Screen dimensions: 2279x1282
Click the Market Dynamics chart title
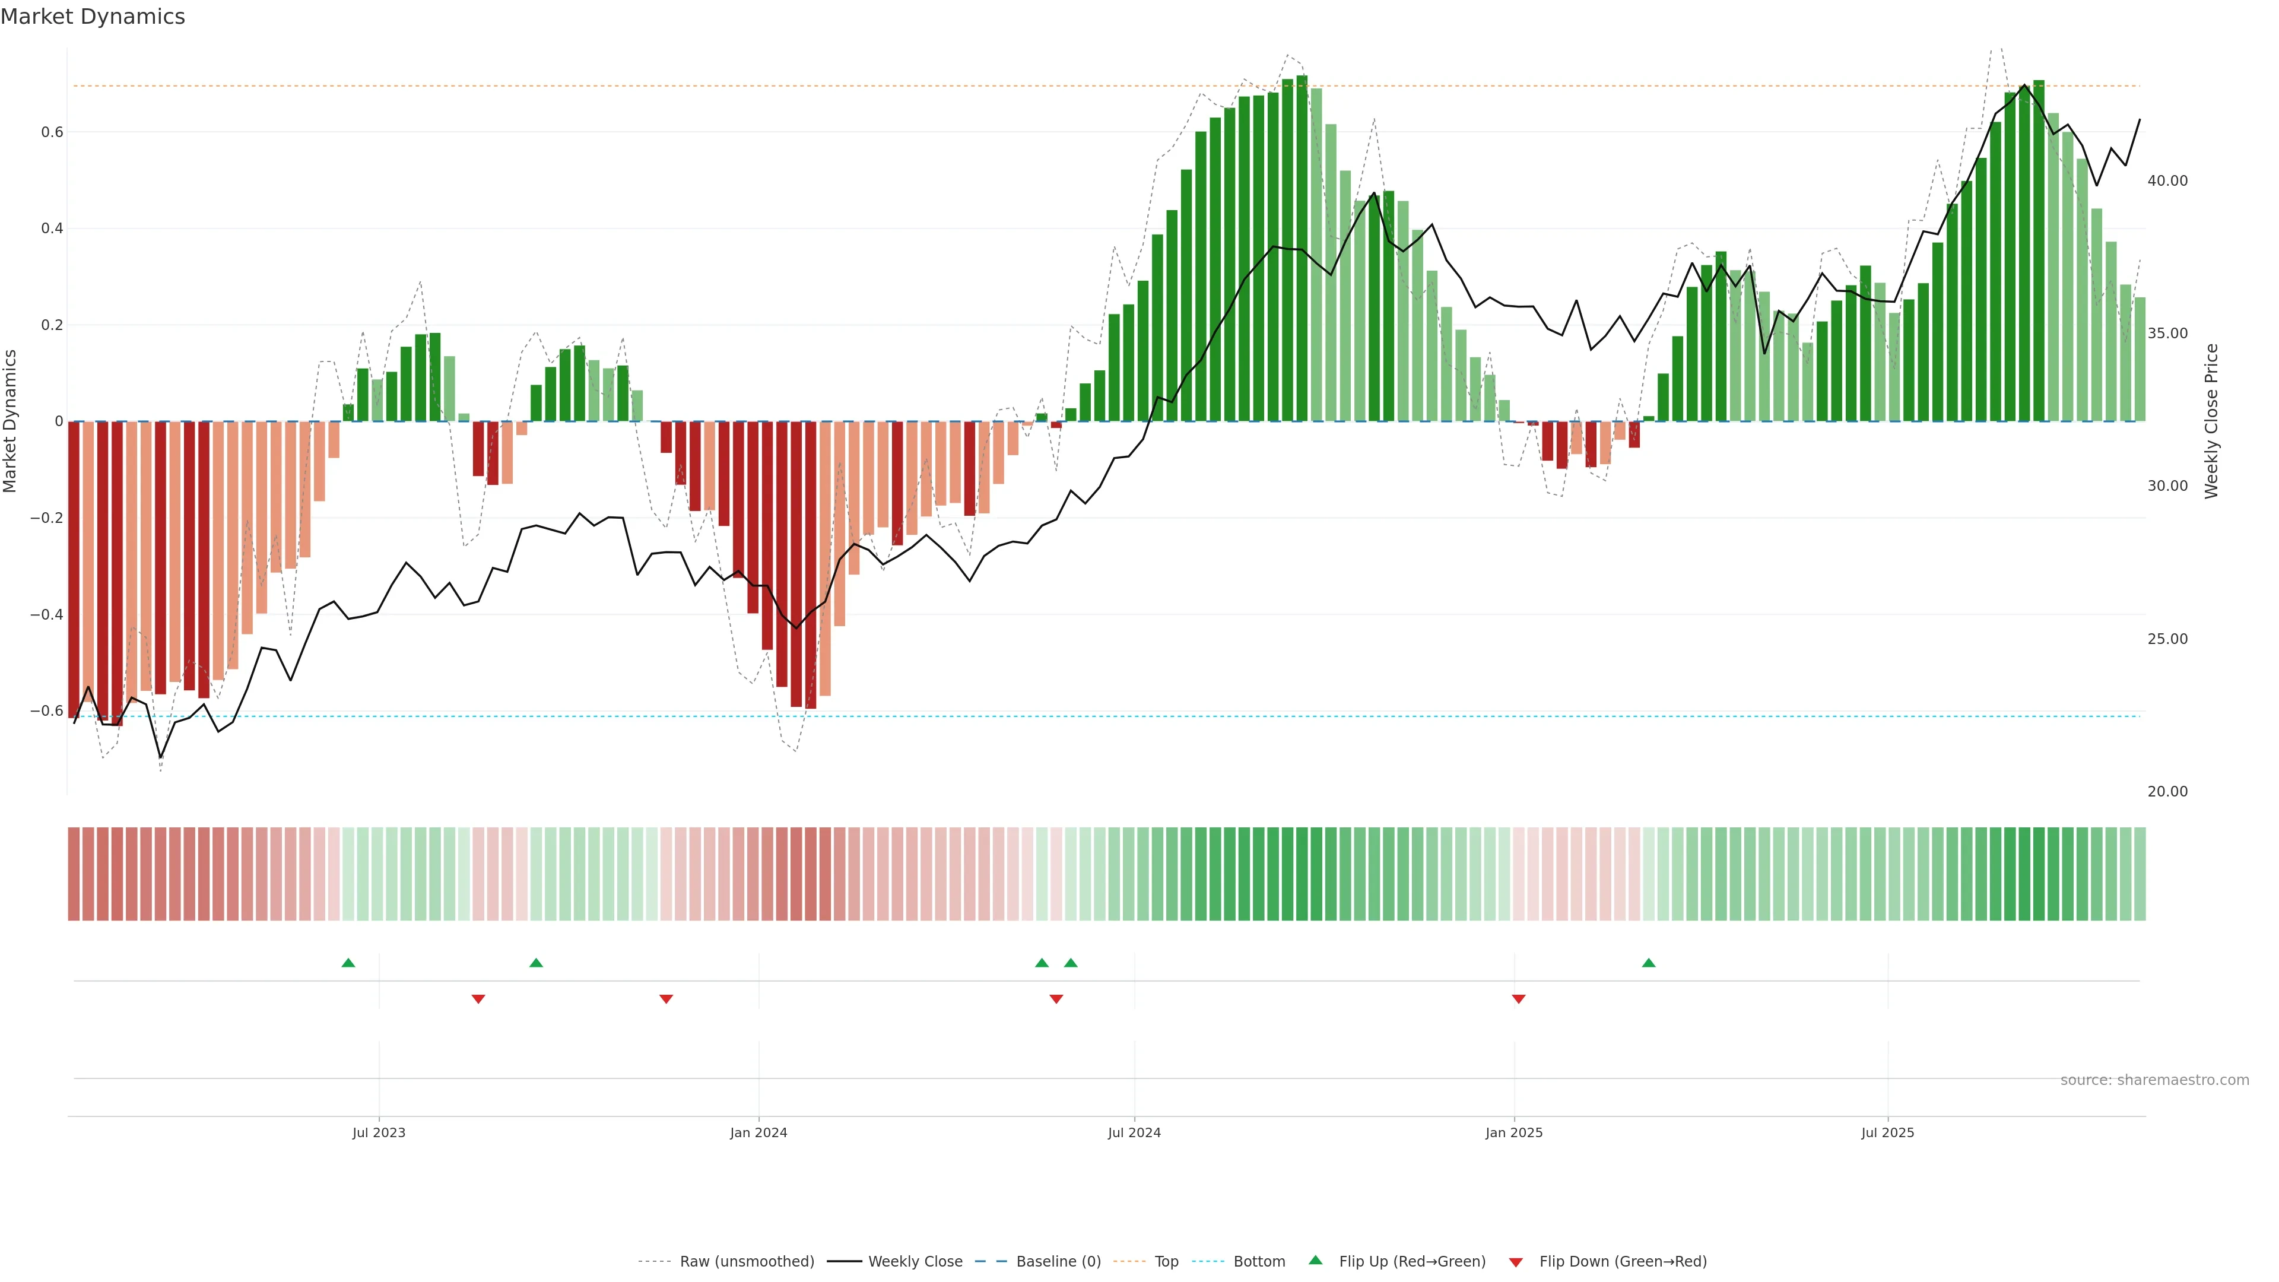tap(93, 17)
